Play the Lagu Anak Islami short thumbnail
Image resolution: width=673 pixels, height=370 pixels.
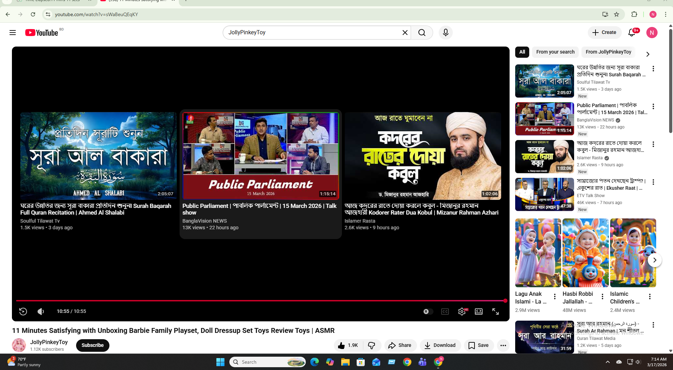tap(538, 253)
